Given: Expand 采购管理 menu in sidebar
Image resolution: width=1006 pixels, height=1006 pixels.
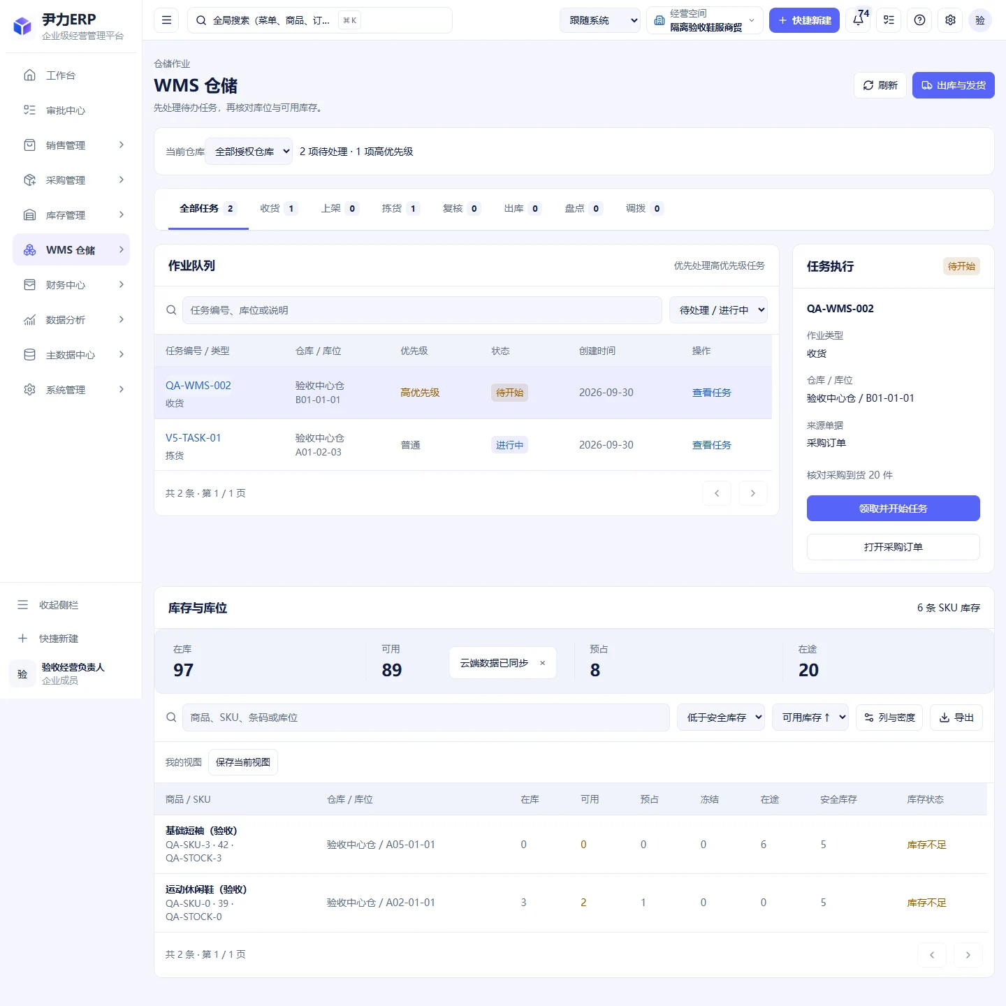Looking at the screenshot, I should (x=71, y=180).
